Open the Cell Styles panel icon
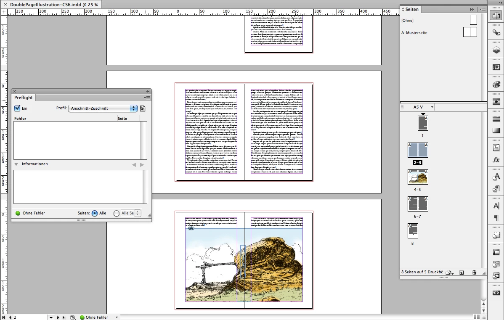 [496, 276]
